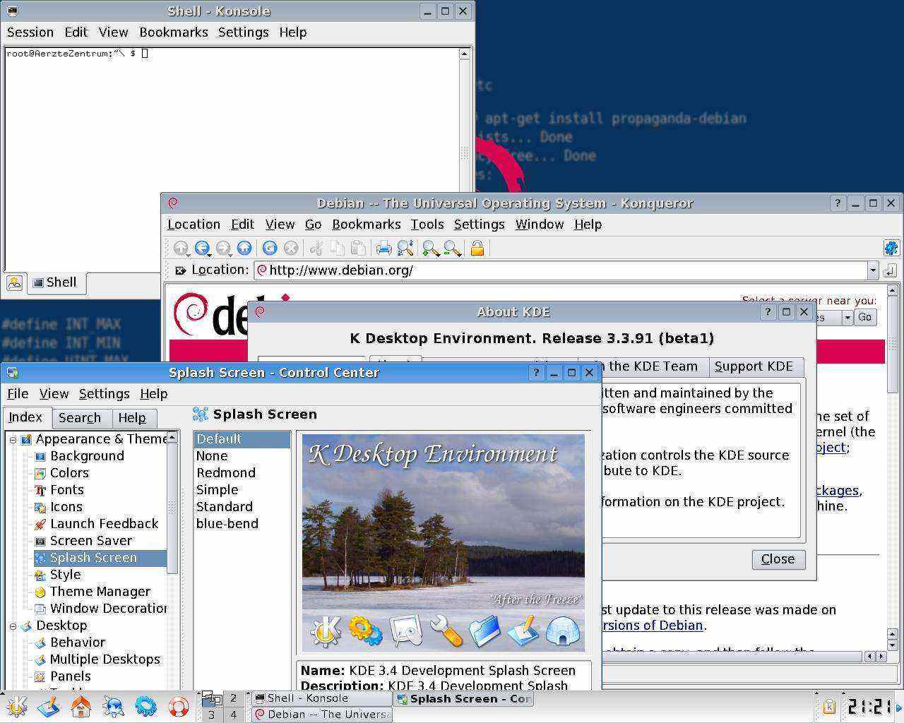Open the Home folder from the panel

81,705
